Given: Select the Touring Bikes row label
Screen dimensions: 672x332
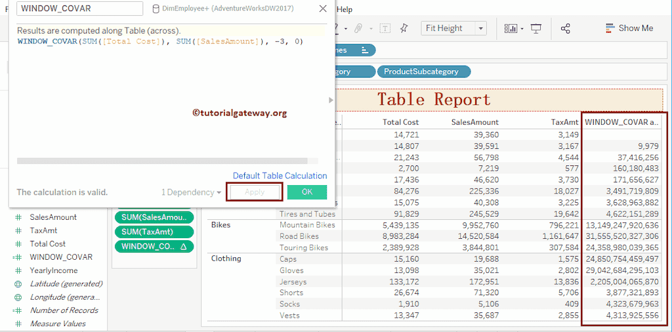Looking at the screenshot, I should tap(304, 247).
